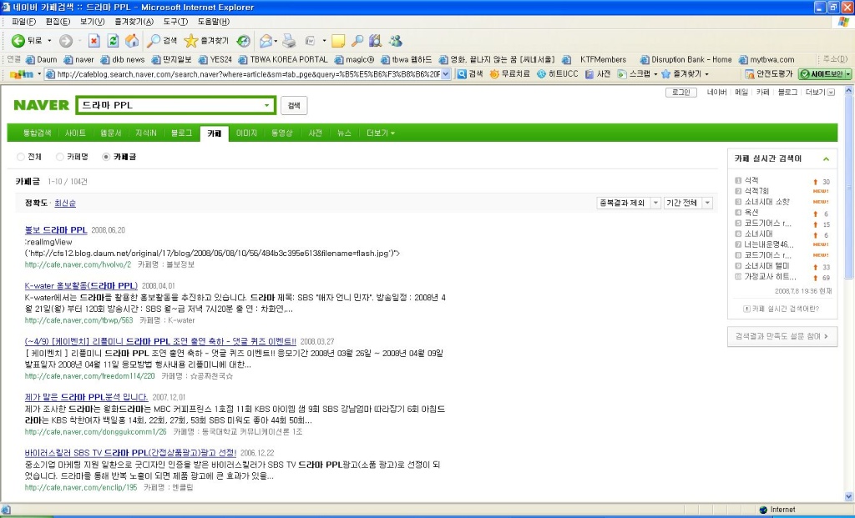The width and height of the screenshot is (855, 518).
Task: Open the 'K-water 홍보활동(드라마 PPL)' result
Action: (x=81, y=285)
